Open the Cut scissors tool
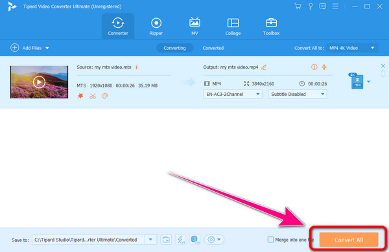 click(93, 96)
